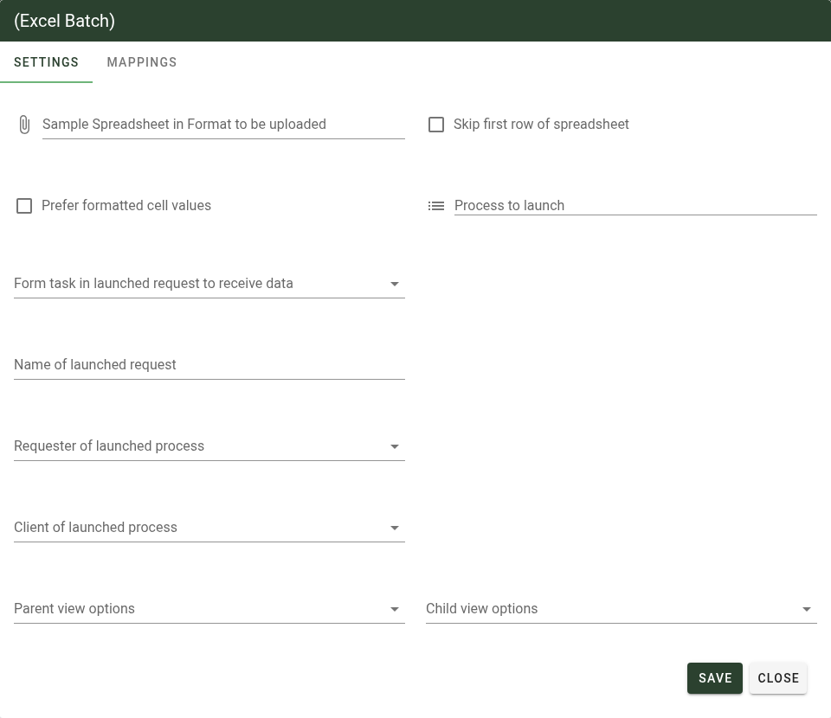The image size is (831, 718).
Task: Select the SETTINGS tab
Action: pos(46,62)
